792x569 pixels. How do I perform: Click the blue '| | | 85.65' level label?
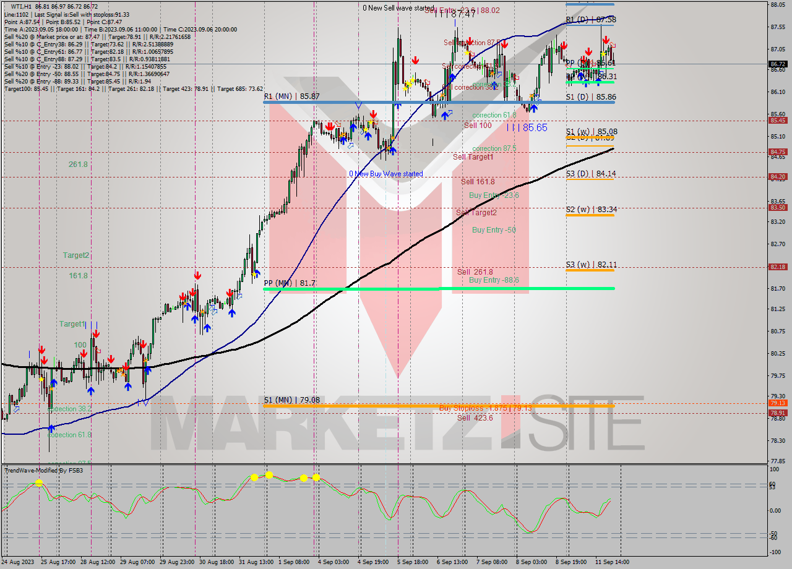pyautogui.click(x=527, y=127)
